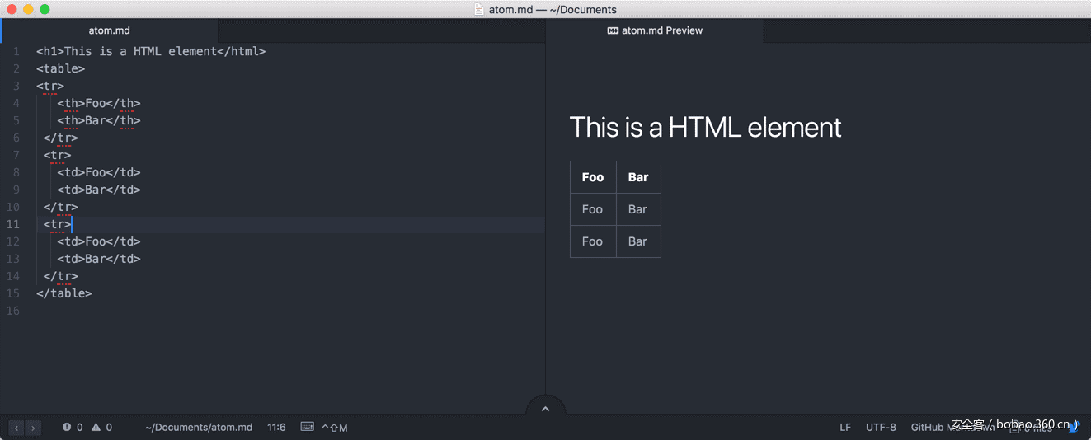Switch to the atom.md editor tab
Viewport: 1091px width, 440px height.
[x=110, y=30]
